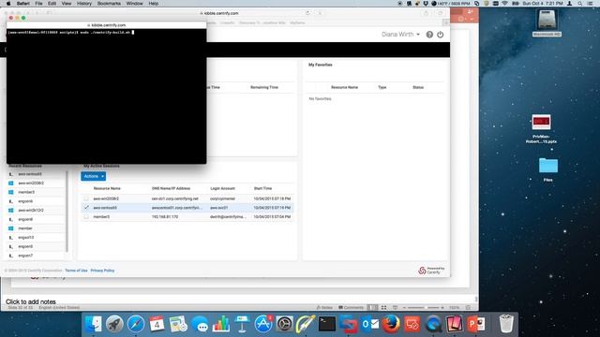Viewport: 600px width, 337px height.
Task: Sort by DNS Name/IP Address column
Action: [171, 188]
